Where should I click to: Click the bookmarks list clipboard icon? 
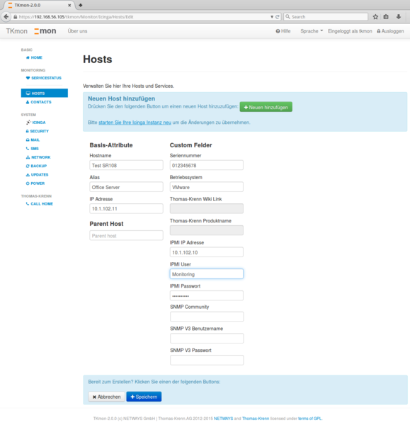pyautogui.click(x=386, y=17)
